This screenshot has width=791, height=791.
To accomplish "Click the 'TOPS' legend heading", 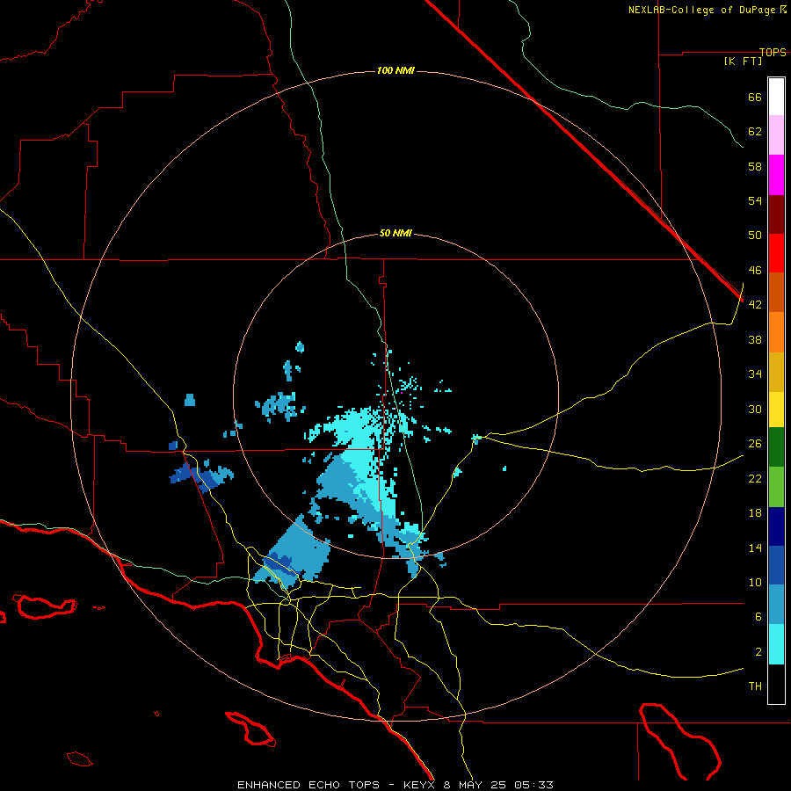I will pos(773,52).
